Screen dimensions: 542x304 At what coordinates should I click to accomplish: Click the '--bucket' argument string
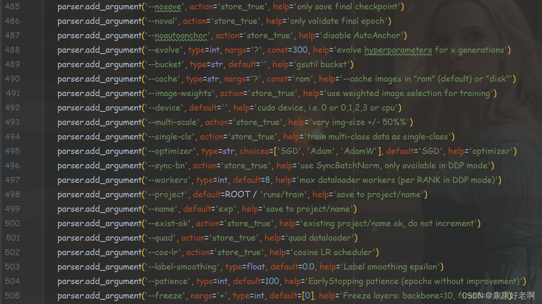pos(164,64)
